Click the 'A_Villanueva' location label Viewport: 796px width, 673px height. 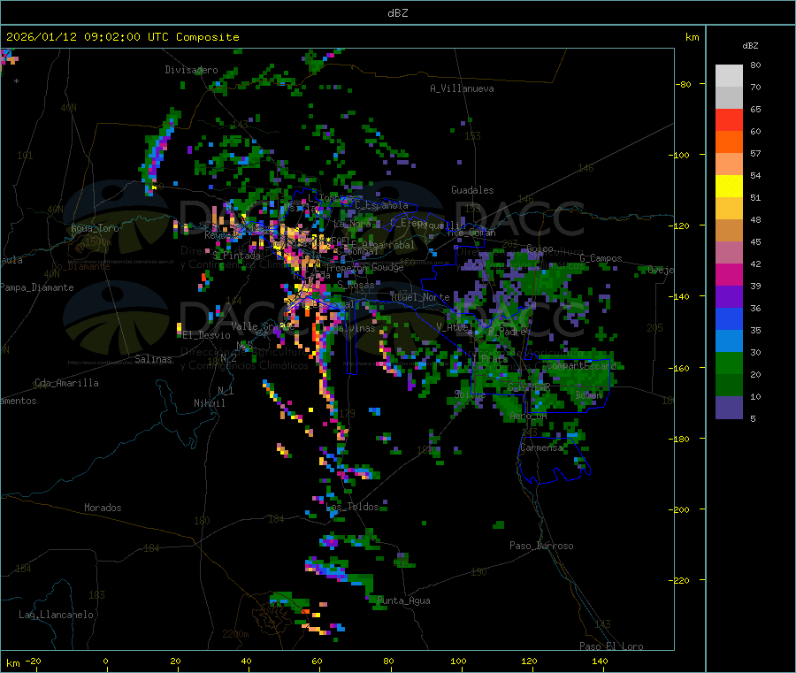click(x=462, y=88)
